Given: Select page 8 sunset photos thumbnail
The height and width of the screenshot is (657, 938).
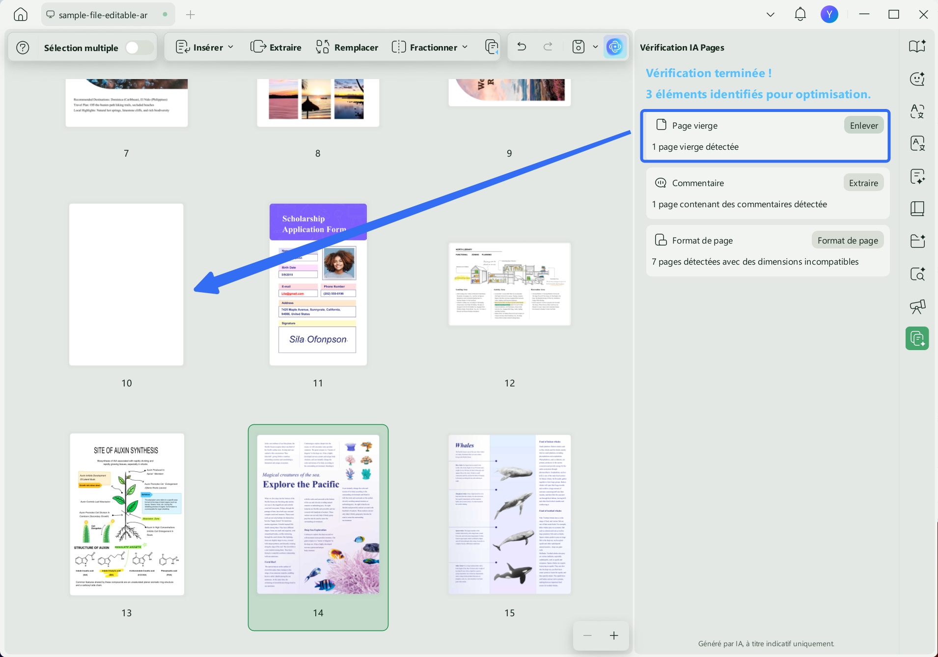Looking at the screenshot, I should point(318,102).
